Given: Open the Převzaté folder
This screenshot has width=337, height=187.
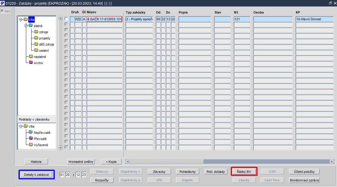Looking at the screenshot, I should pyautogui.click(x=38, y=138).
